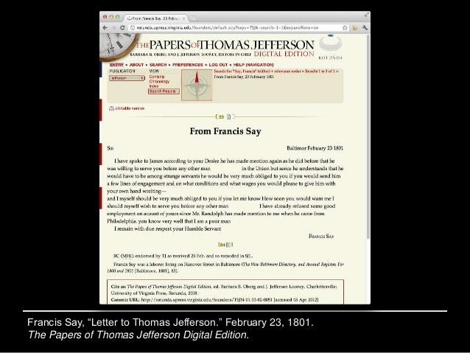The height and width of the screenshot is (353, 470).
Task: Open the Jefferson publication dropdown
Action: pyautogui.click(x=127, y=78)
